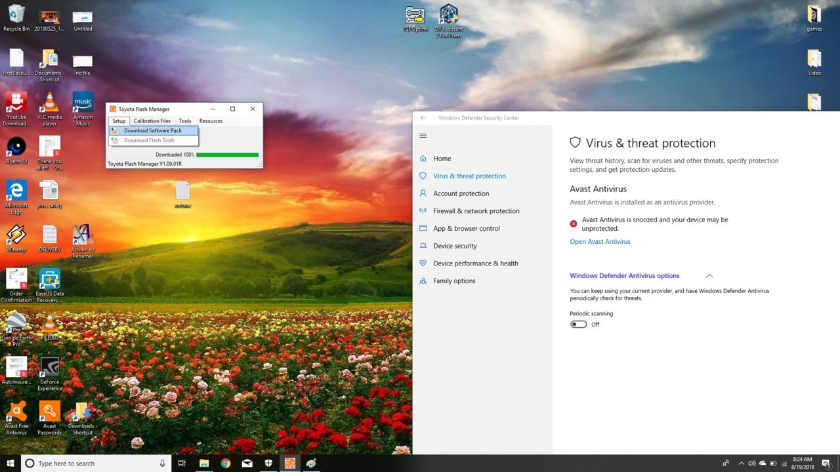The image size is (840, 472).
Task: Open the Mail app from taskbar
Action: [247, 463]
